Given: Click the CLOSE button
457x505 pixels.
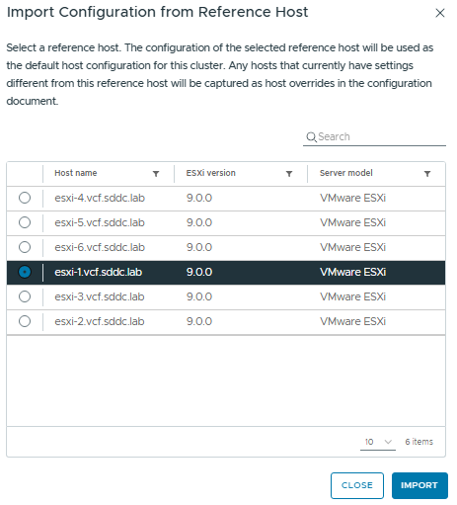Looking at the screenshot, I should (357, 485).
